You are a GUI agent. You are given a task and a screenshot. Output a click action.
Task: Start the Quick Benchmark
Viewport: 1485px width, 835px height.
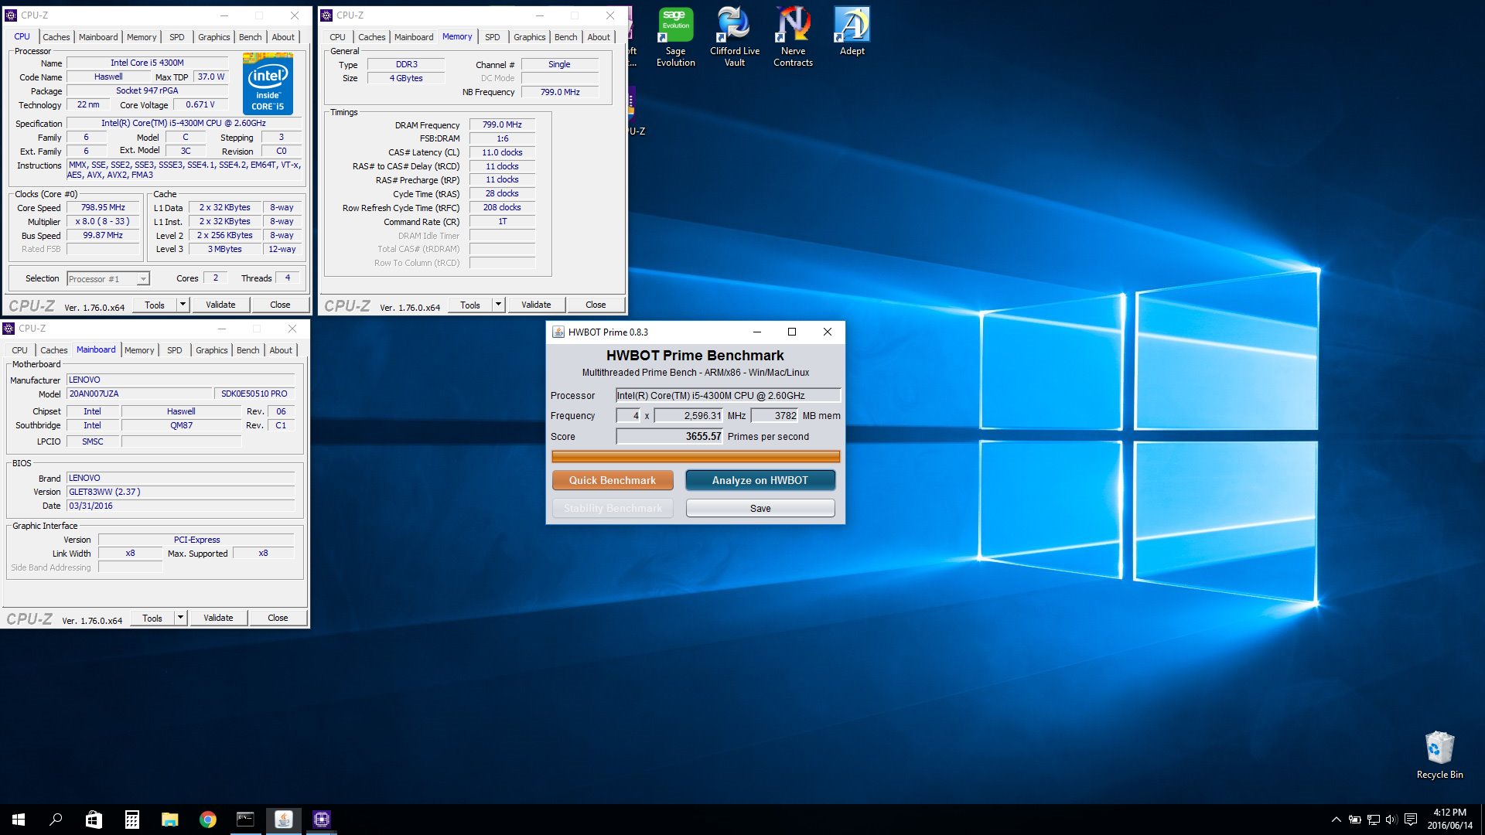[x=613, y=480]
